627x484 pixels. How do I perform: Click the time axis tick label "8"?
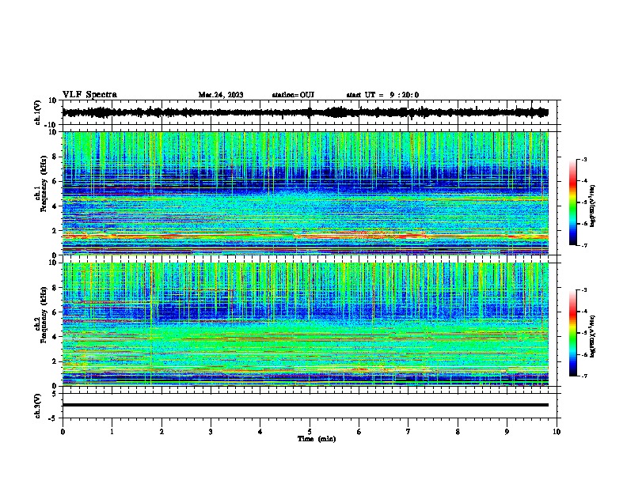pos(458,432)
